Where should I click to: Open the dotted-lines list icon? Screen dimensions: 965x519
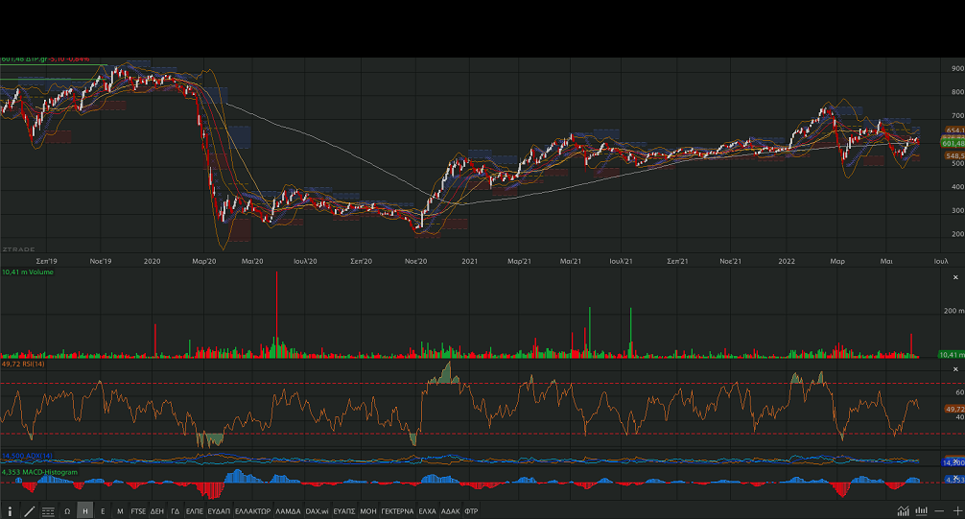pyautogui.click(x=48, y=511)
